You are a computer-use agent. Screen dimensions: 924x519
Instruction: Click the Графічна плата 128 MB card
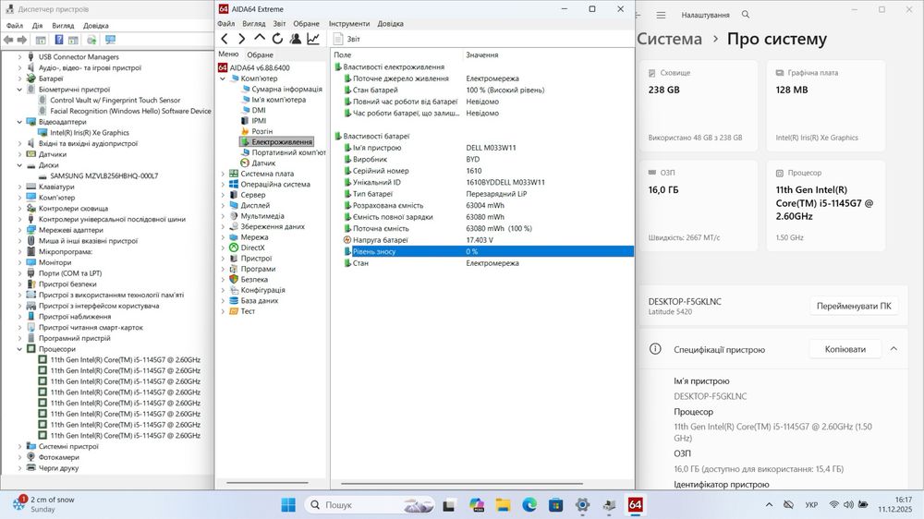tap(825, 106)
